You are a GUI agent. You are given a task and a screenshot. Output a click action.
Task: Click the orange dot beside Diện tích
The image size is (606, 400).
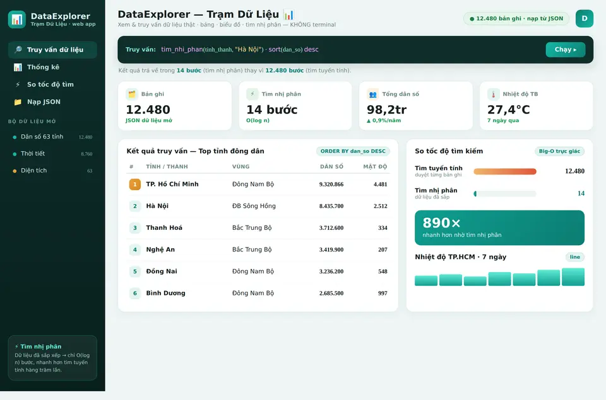point(15,171)
